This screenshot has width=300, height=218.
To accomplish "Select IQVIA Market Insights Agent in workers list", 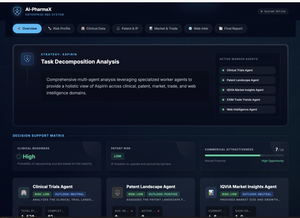I will 247,90.
